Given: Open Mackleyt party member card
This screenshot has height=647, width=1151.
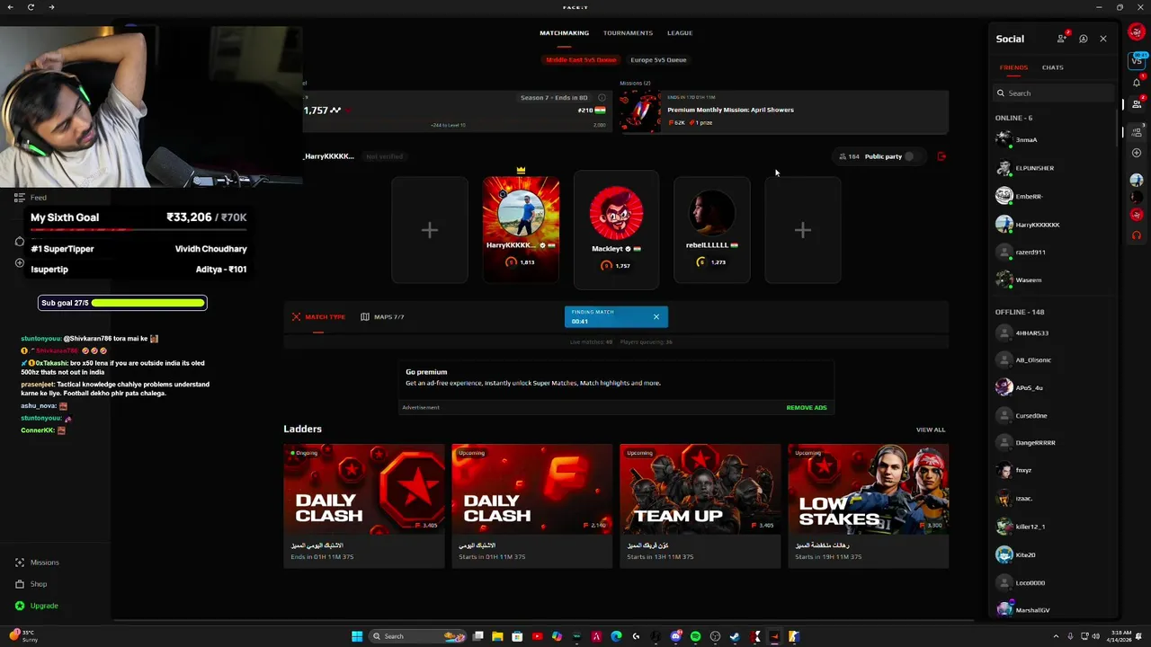Looking at the screenshot, I should [x=616, y=230].
